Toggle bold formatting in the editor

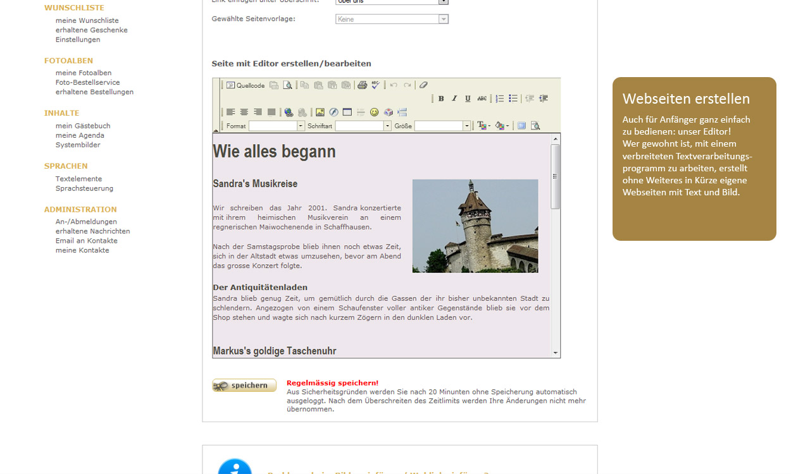point(441,99)
